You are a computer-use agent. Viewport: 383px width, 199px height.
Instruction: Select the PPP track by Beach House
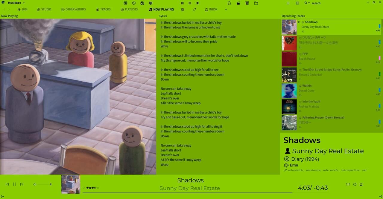tap(331, 59)
